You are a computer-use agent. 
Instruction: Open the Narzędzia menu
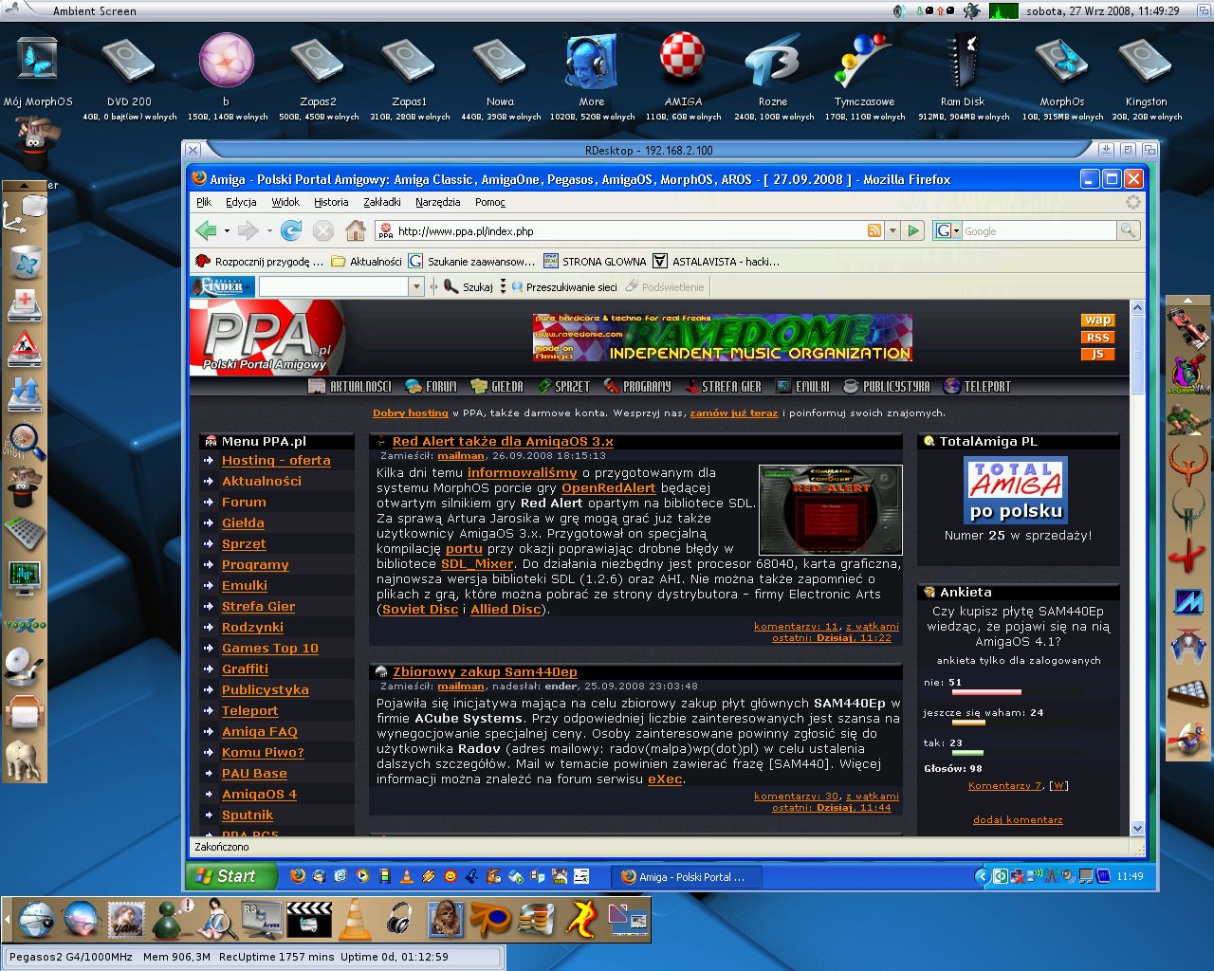tap(437, 202)
